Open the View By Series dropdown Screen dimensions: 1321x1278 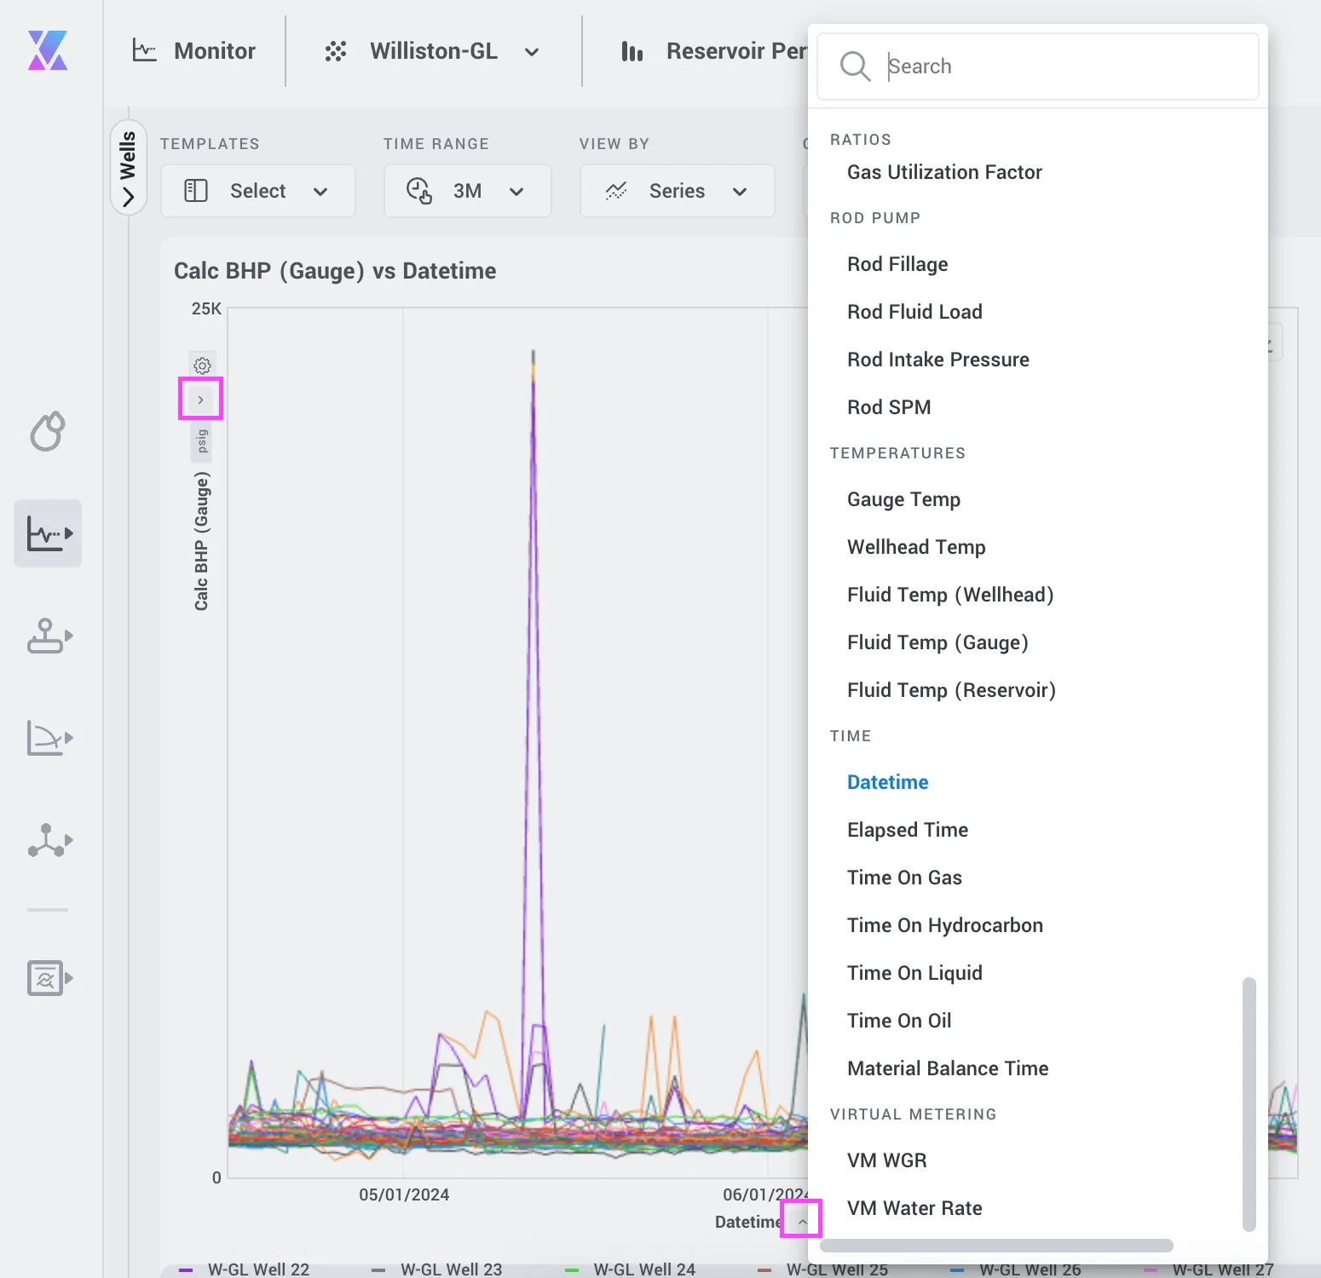[x=677, y=191]
